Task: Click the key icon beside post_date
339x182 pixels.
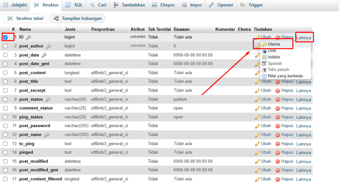Action: (x=44, y=55)
